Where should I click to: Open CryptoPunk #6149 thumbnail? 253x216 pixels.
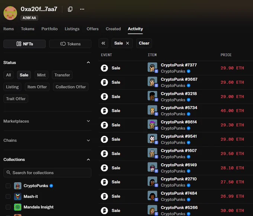(x=152, y=167)
